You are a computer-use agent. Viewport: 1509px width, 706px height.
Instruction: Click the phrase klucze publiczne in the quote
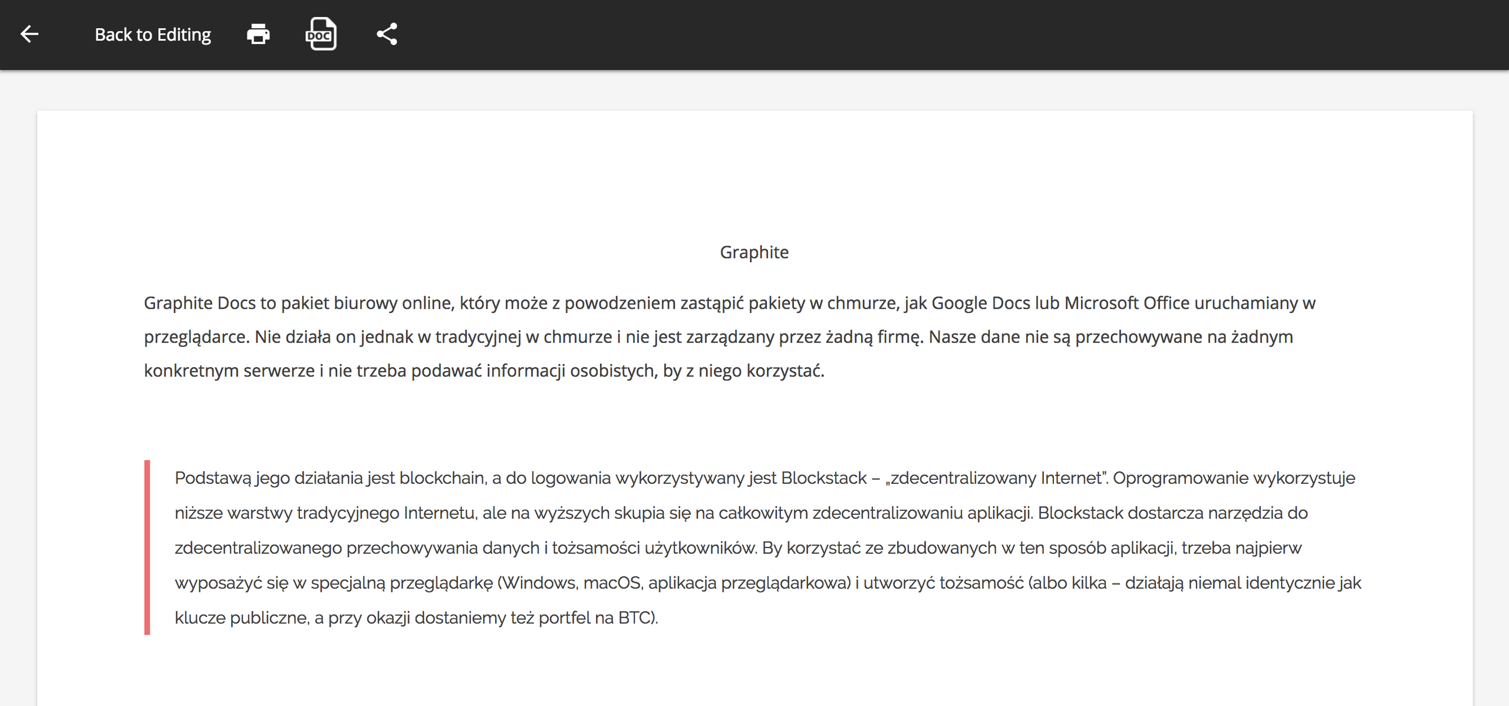[242, 618]
